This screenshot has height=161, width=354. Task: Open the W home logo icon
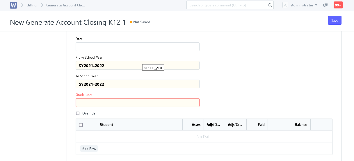click(x=13, y=5)
